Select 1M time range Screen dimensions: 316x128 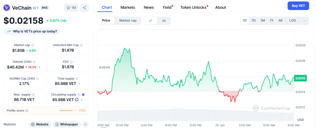(263, 21)
